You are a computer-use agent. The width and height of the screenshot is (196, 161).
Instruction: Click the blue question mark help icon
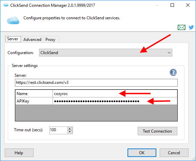click(173, 72)
